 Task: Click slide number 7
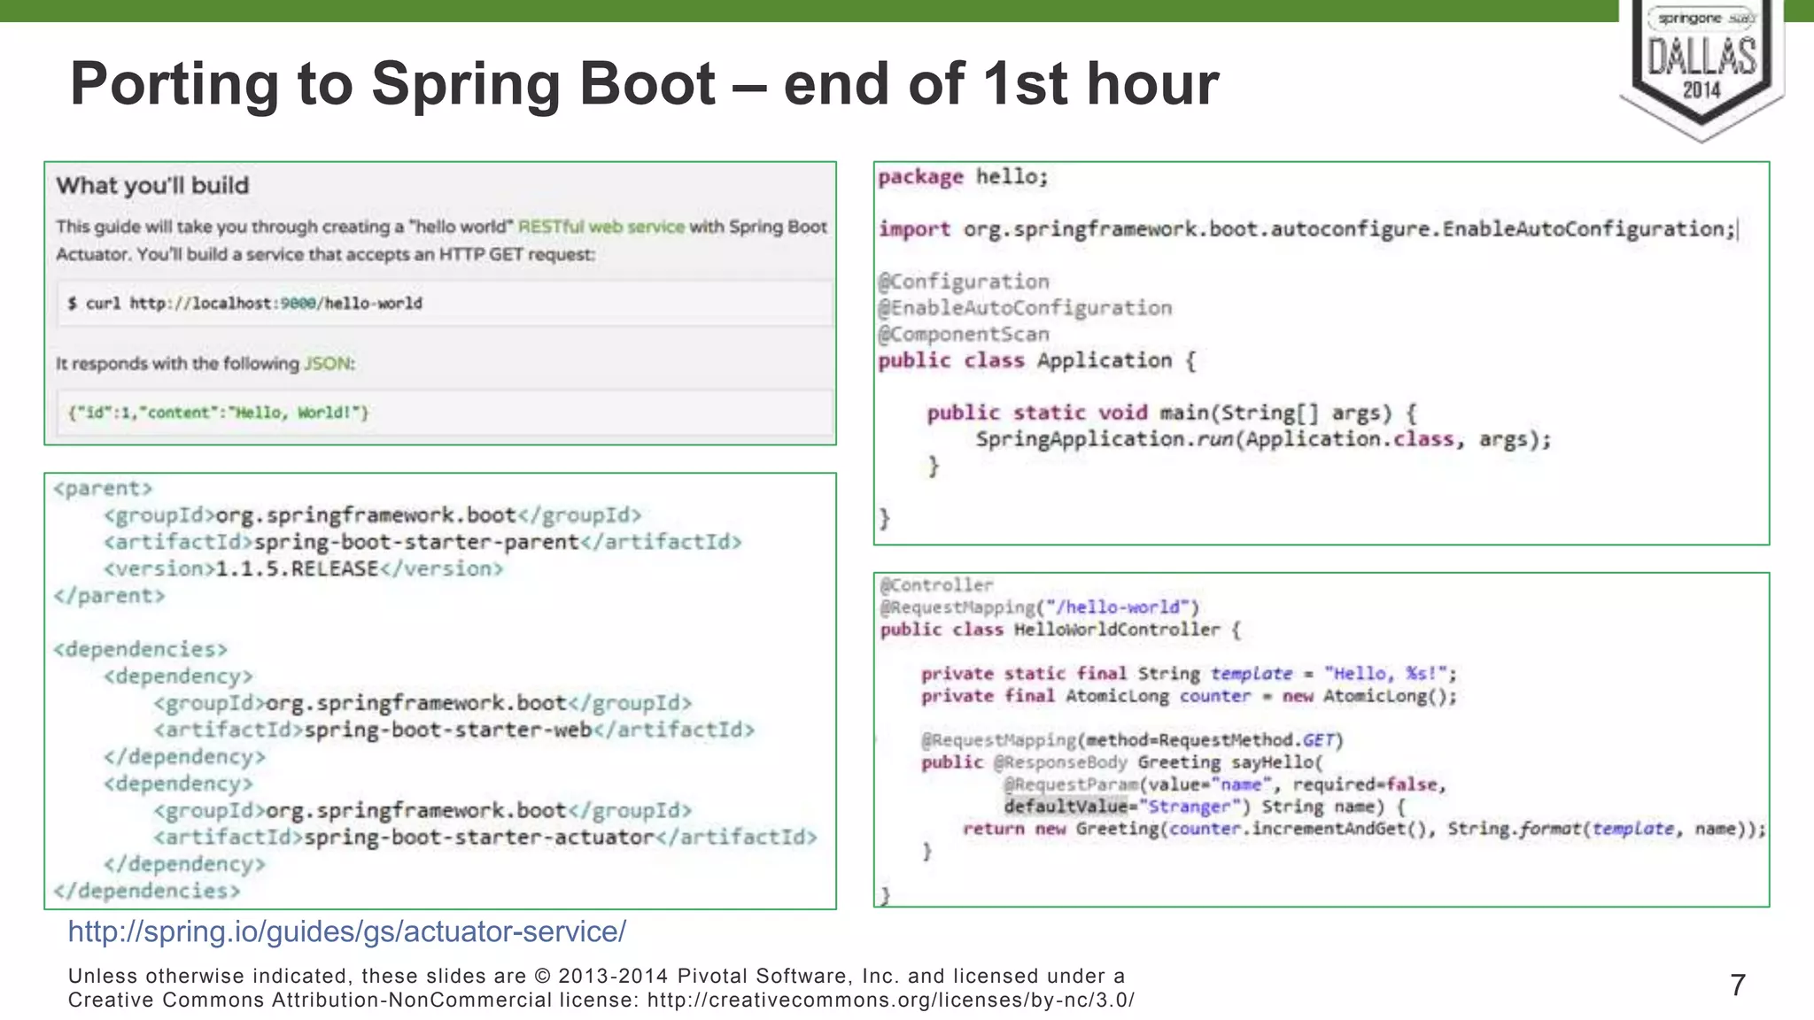(x=1738, y=985)
